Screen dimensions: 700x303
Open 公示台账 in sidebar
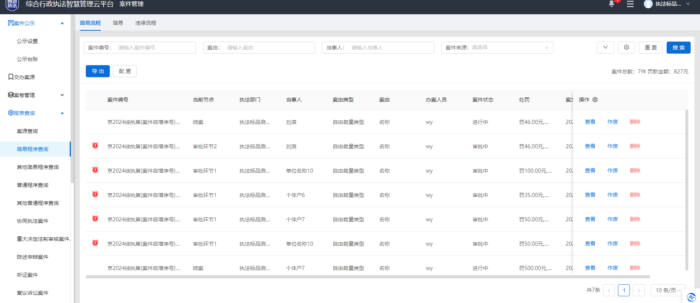coord(27,59)
